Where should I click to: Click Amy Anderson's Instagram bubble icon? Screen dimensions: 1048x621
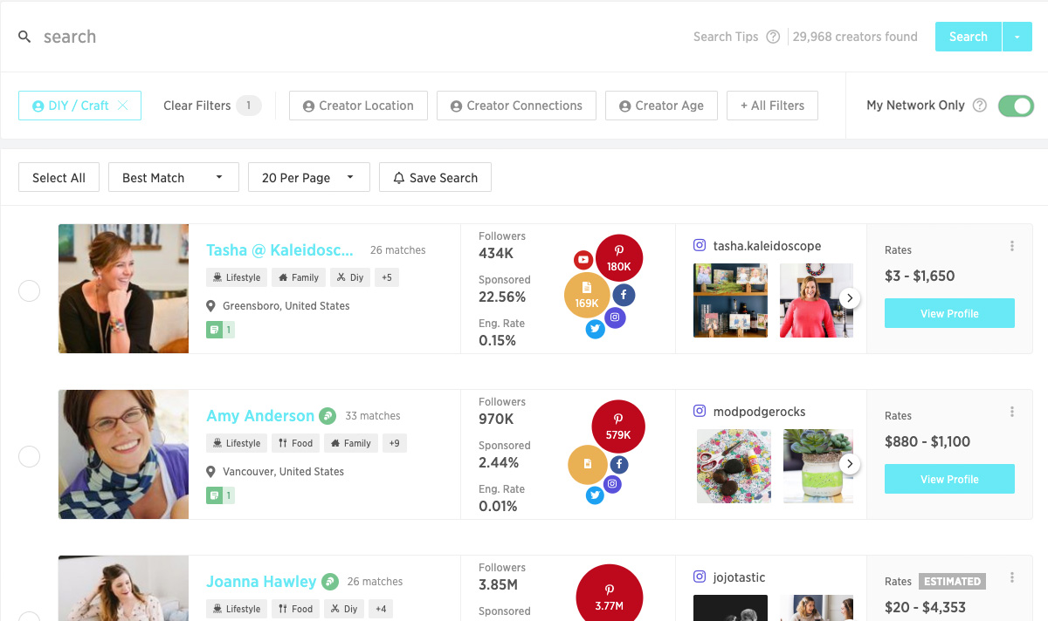[613, 484]
